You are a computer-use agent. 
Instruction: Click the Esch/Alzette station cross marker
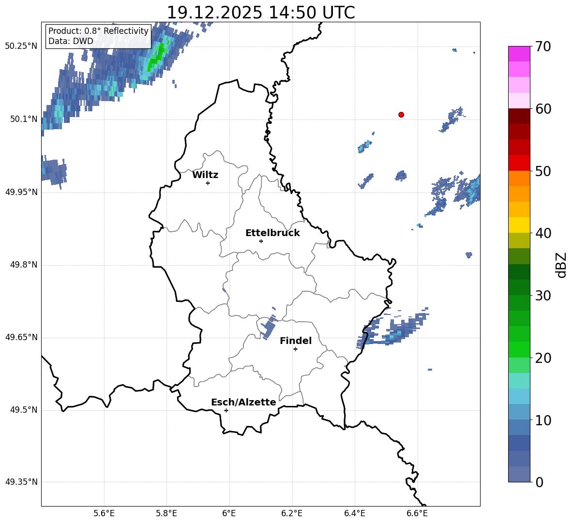pyautogui.click(x=226, y=410)
